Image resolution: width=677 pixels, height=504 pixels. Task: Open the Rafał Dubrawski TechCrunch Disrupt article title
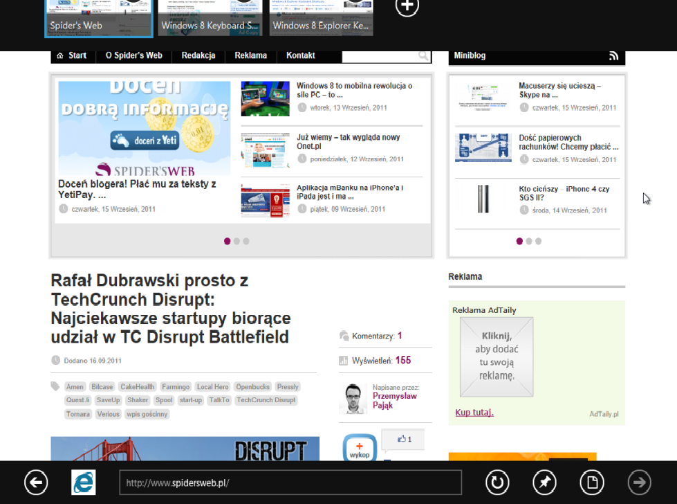tap(171, 309)
